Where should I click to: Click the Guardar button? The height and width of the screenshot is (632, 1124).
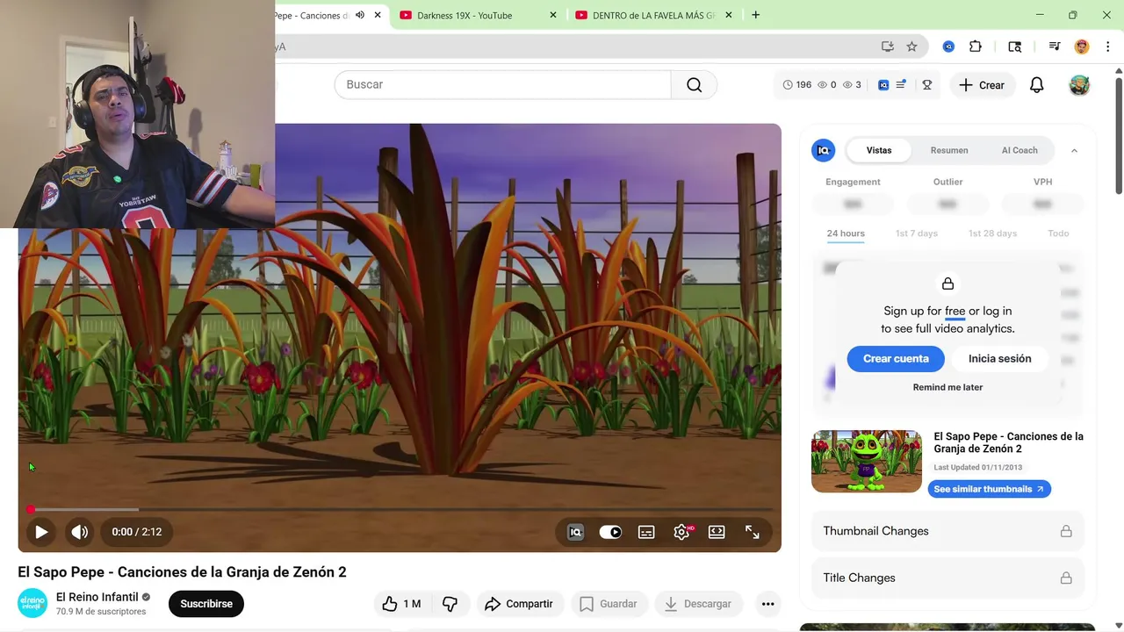point(609,604)
